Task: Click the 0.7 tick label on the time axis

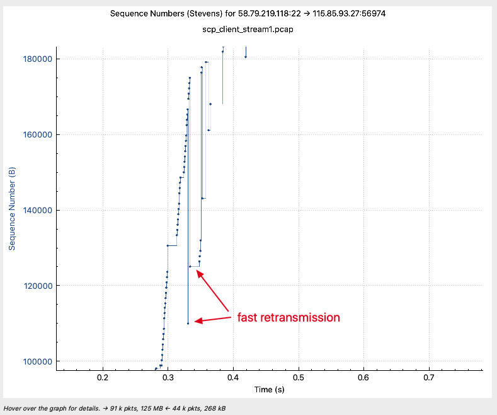Action: pyautogui.click(x=428, y=377)
